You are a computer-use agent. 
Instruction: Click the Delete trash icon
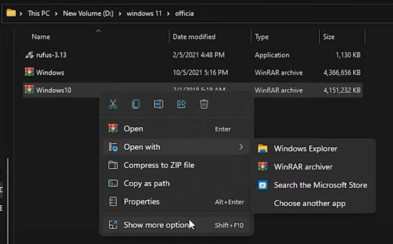pos(204,104)
